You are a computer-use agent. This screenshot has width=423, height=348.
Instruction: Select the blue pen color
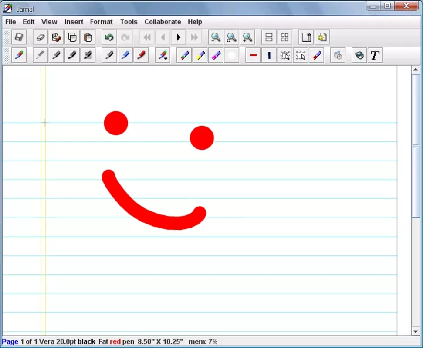tap(125, 55)
